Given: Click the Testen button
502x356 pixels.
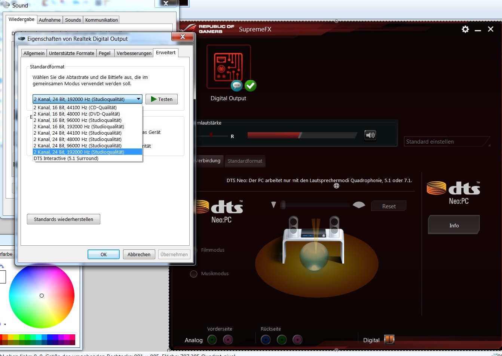Looking at the screenshot, I should [162, 99].
